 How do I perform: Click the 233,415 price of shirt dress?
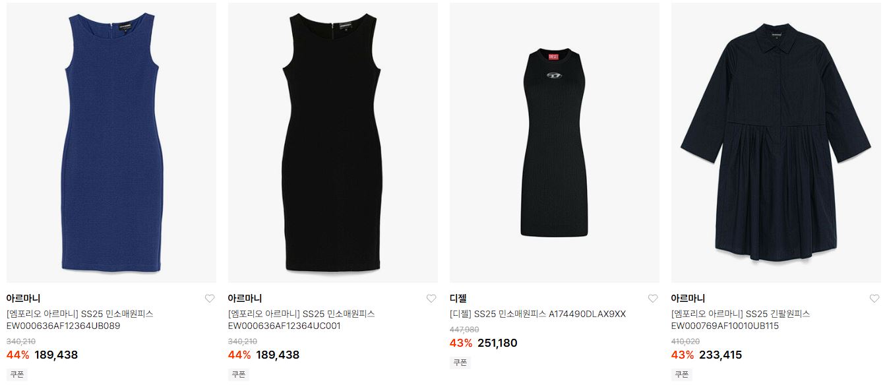point(720,355)
